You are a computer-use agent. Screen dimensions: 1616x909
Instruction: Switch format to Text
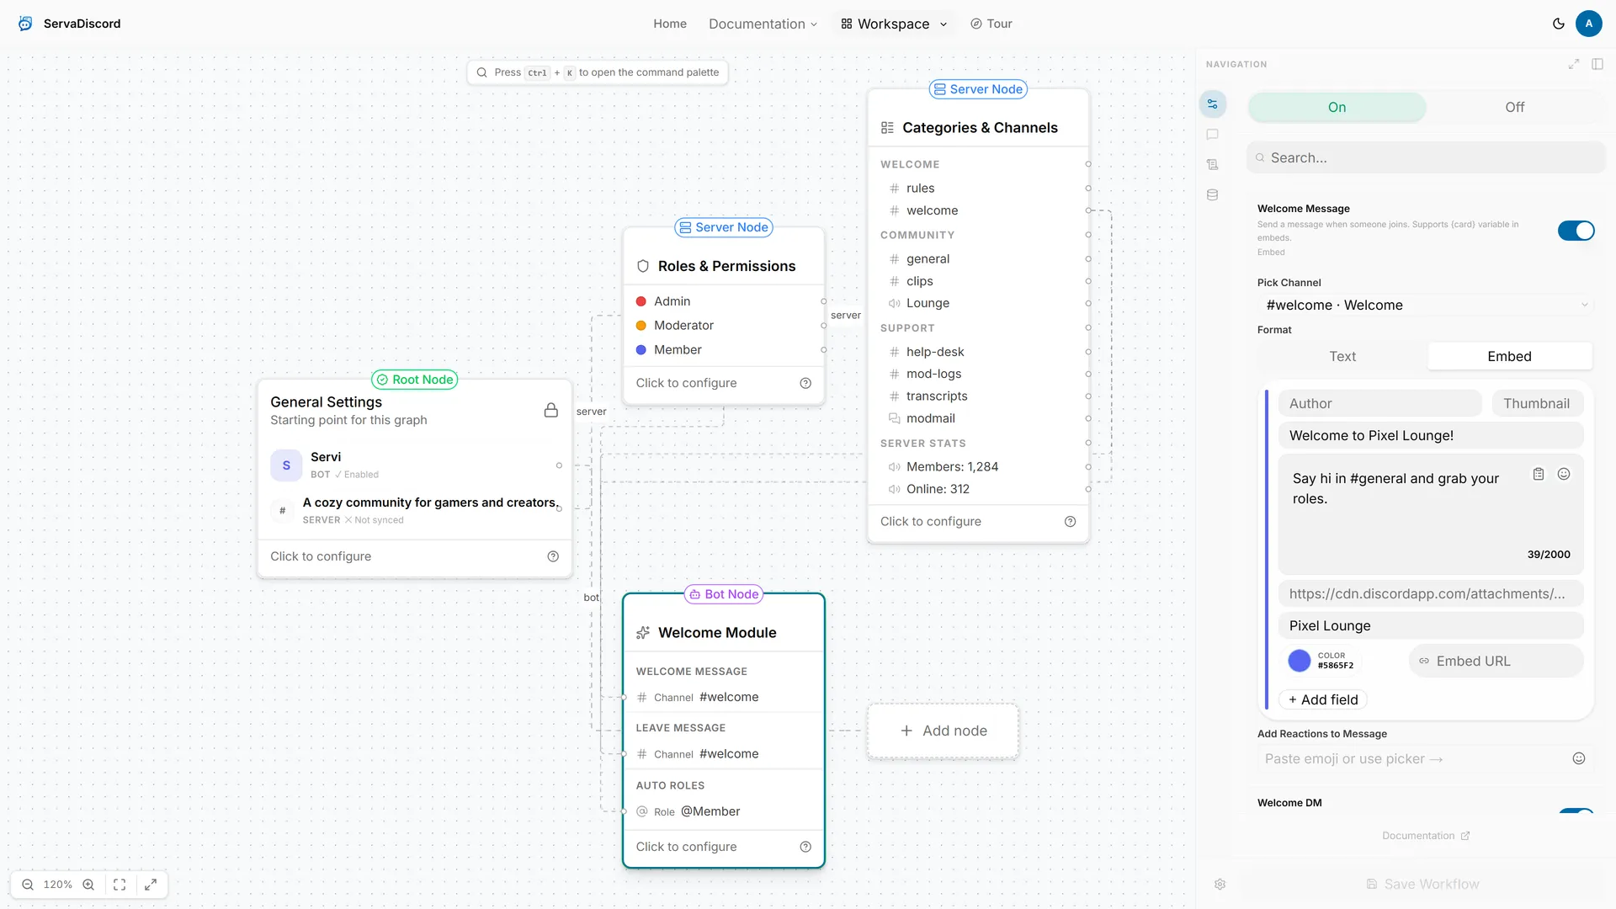(1342, 356)
